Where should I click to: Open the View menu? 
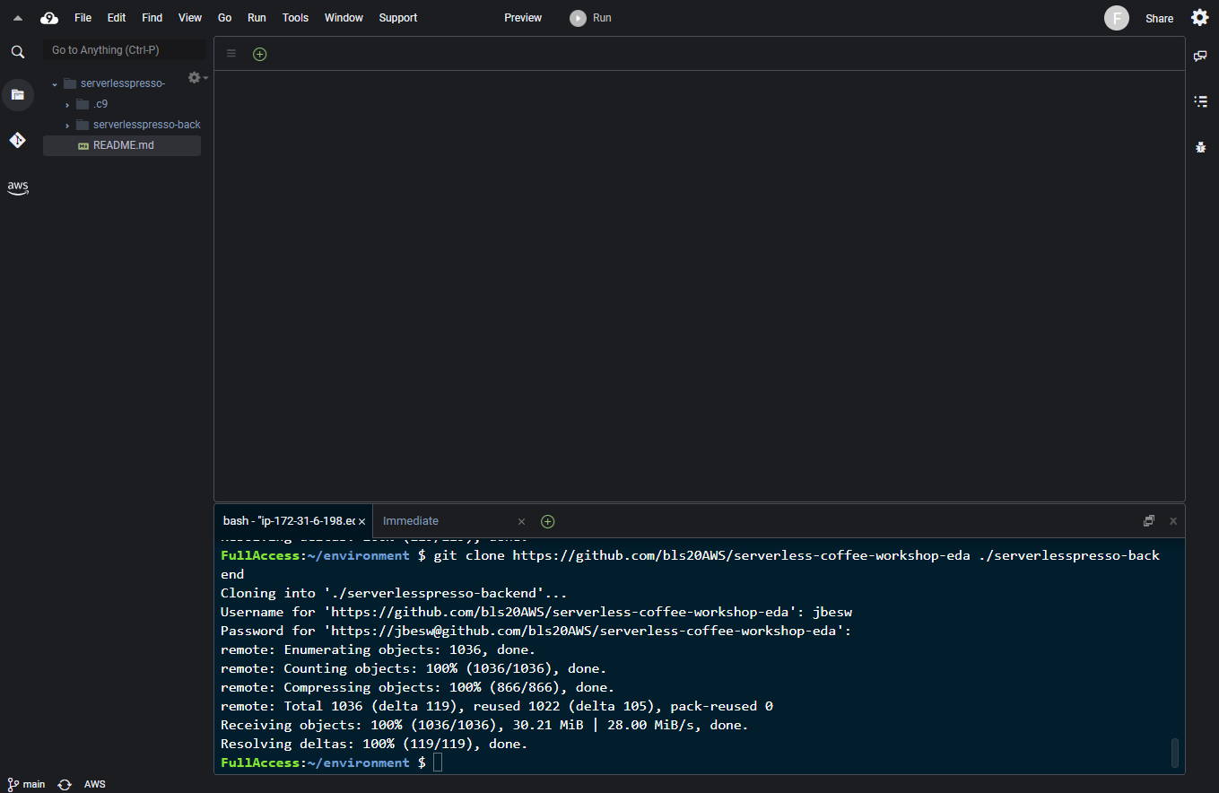click(190, 18)
